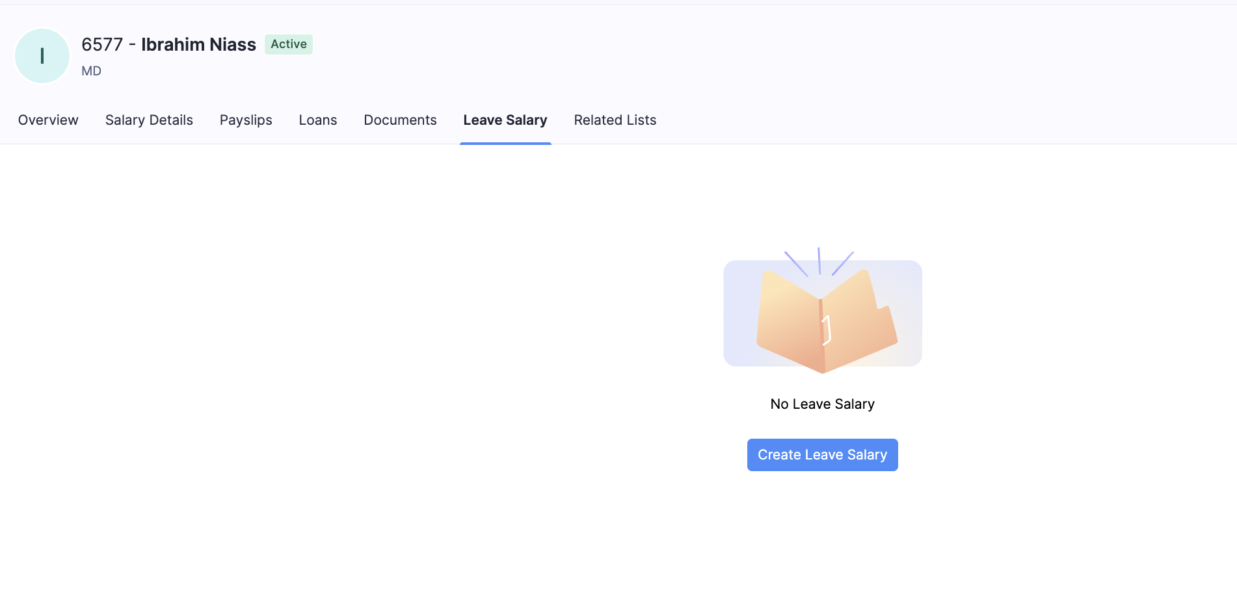Click the dash between ID and name

[x=132, y=44]
